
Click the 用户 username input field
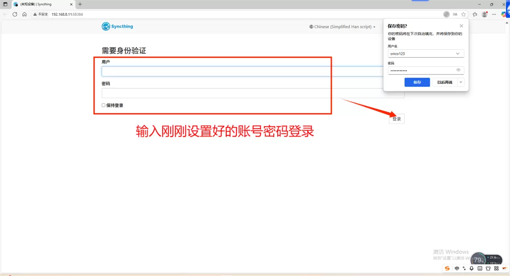(x=242, y=72)
